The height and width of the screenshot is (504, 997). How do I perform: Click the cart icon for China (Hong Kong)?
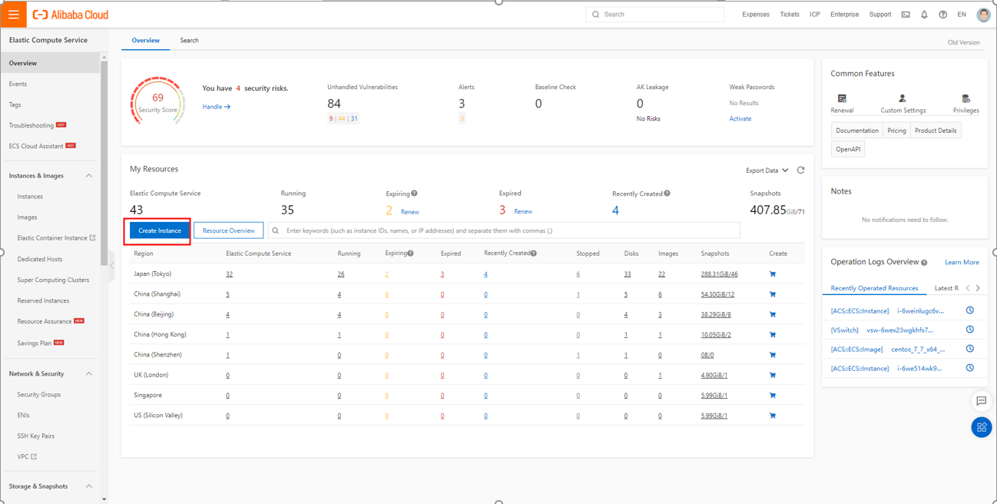(773, 335)
